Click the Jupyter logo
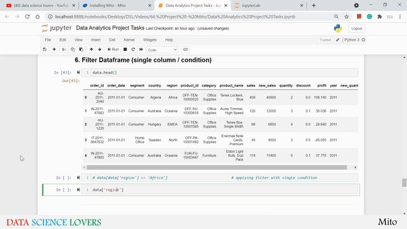 point(57,28)
